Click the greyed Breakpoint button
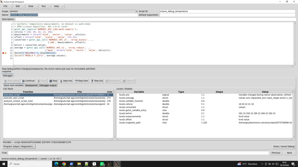 [113, 81]
